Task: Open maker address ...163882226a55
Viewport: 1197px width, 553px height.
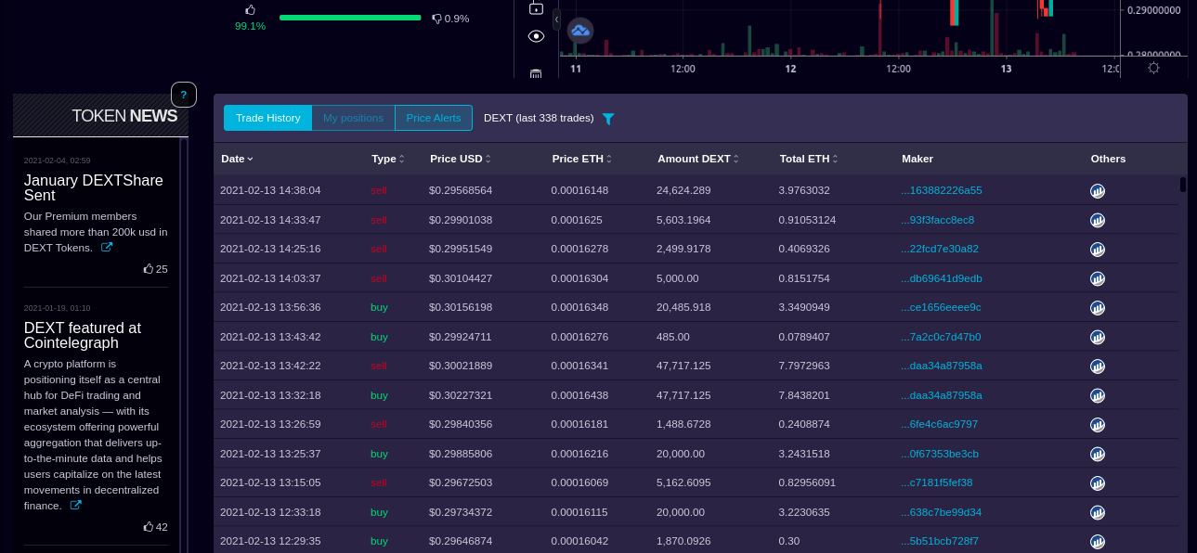Action: point(942,190)
